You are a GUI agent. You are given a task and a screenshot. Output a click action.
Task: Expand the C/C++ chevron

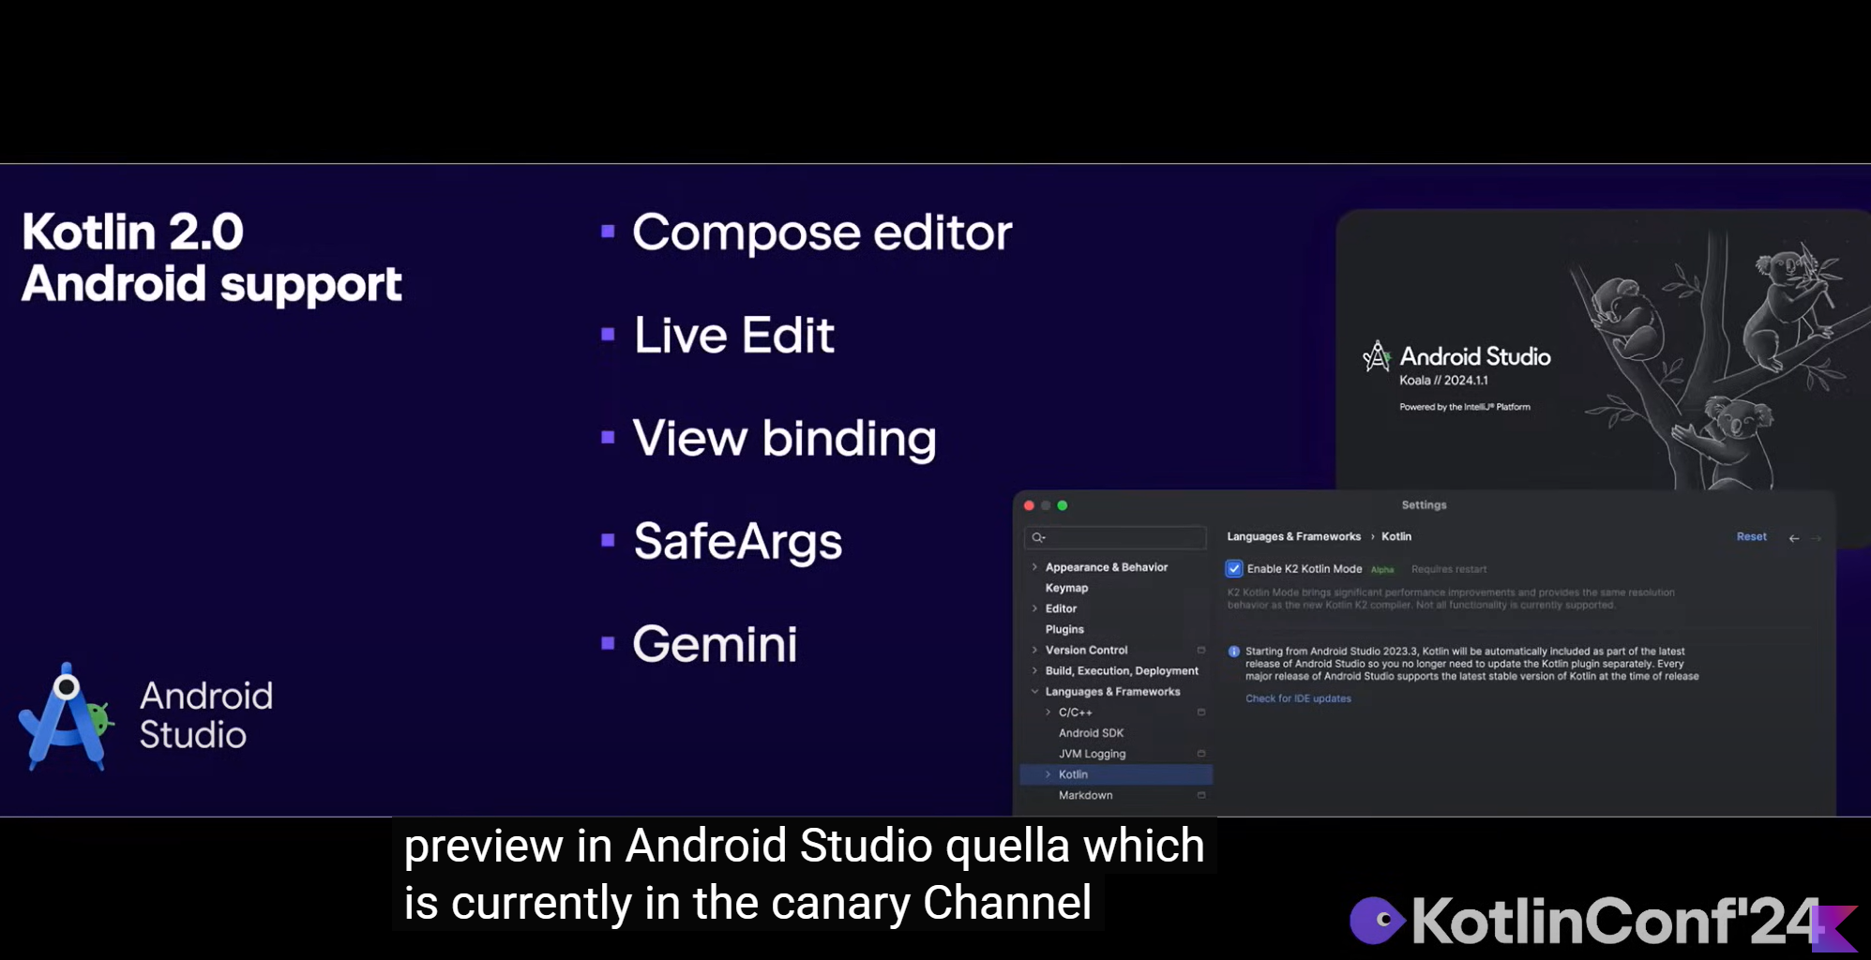pos(1048,712)
